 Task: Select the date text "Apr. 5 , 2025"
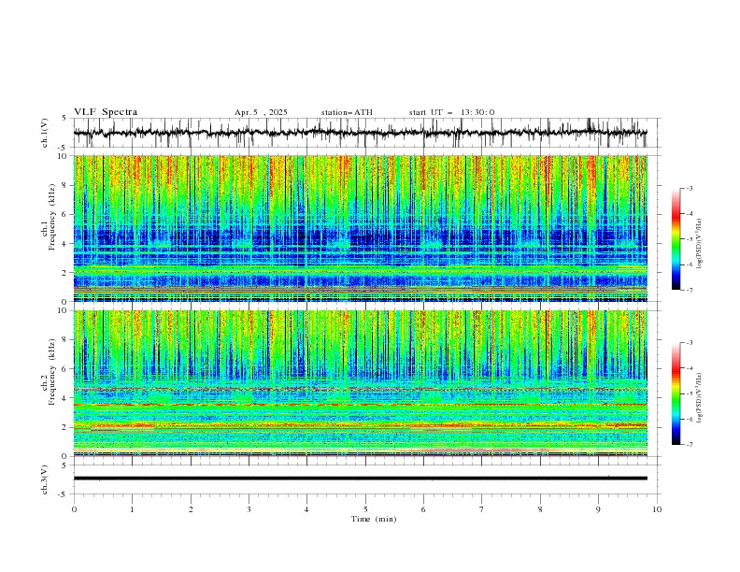click(x=261, y=112)
